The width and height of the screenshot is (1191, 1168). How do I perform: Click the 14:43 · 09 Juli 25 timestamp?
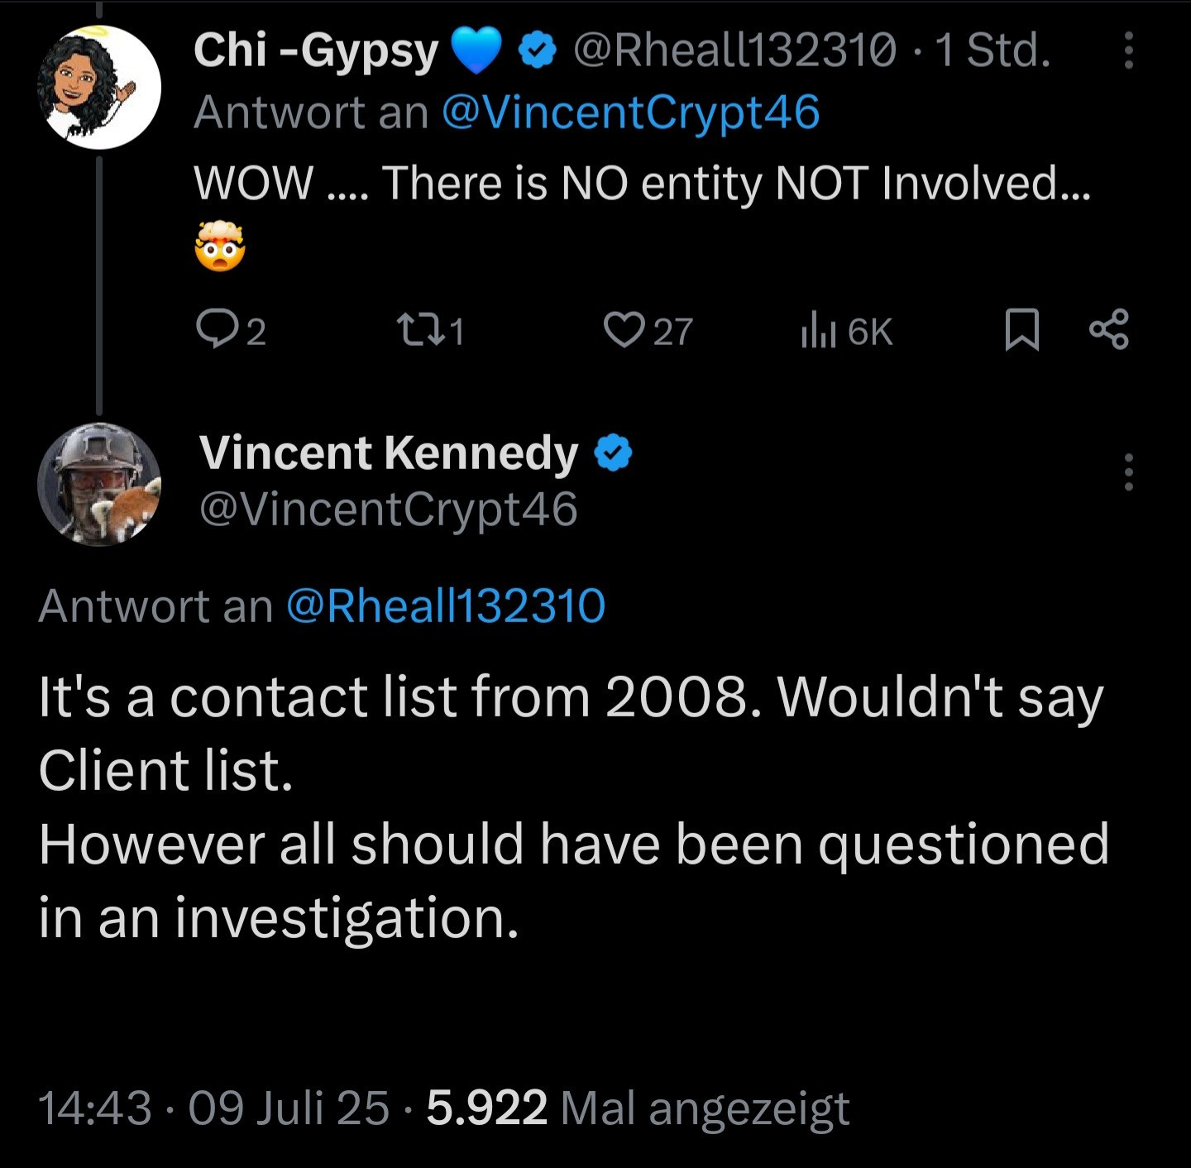coord(213,1108)
